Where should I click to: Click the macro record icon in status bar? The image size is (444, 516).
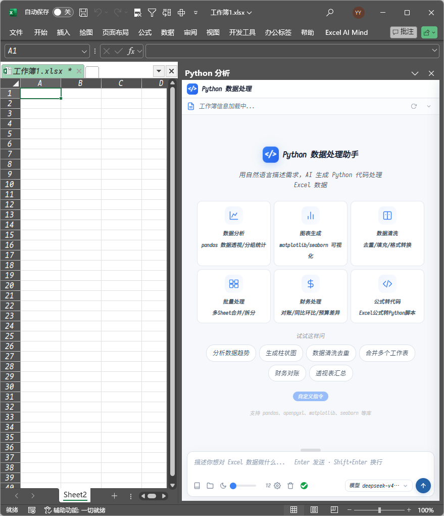point(32,510)
